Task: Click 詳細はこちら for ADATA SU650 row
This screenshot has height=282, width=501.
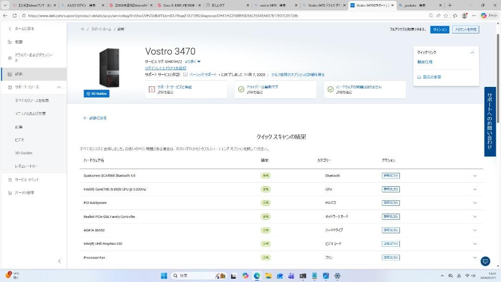Action: pyautogui.click(x=391, y=230)
